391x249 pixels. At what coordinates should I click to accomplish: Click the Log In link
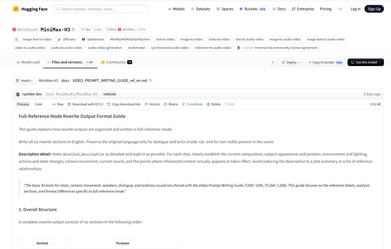coord(356,9)
